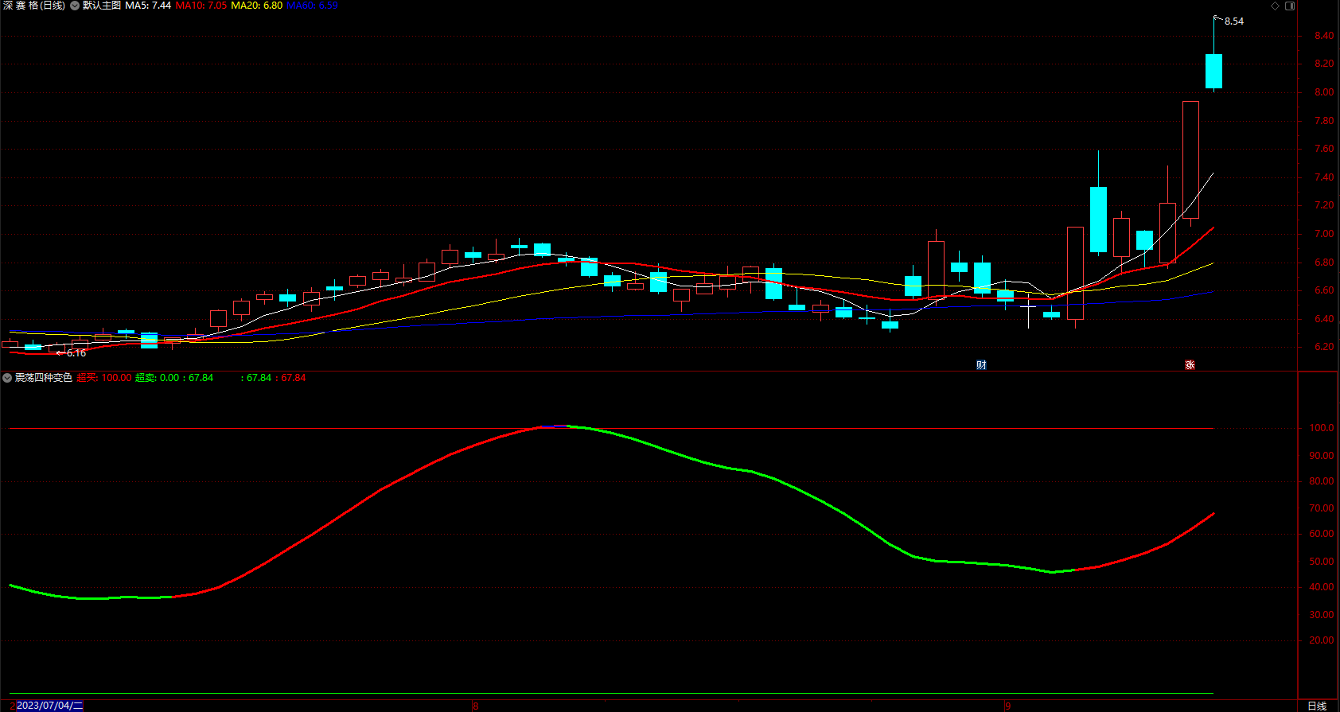Click the horizontal scrollbar line below the indicator
Screen dimensions: 1340x712
[x=611, y=693]
